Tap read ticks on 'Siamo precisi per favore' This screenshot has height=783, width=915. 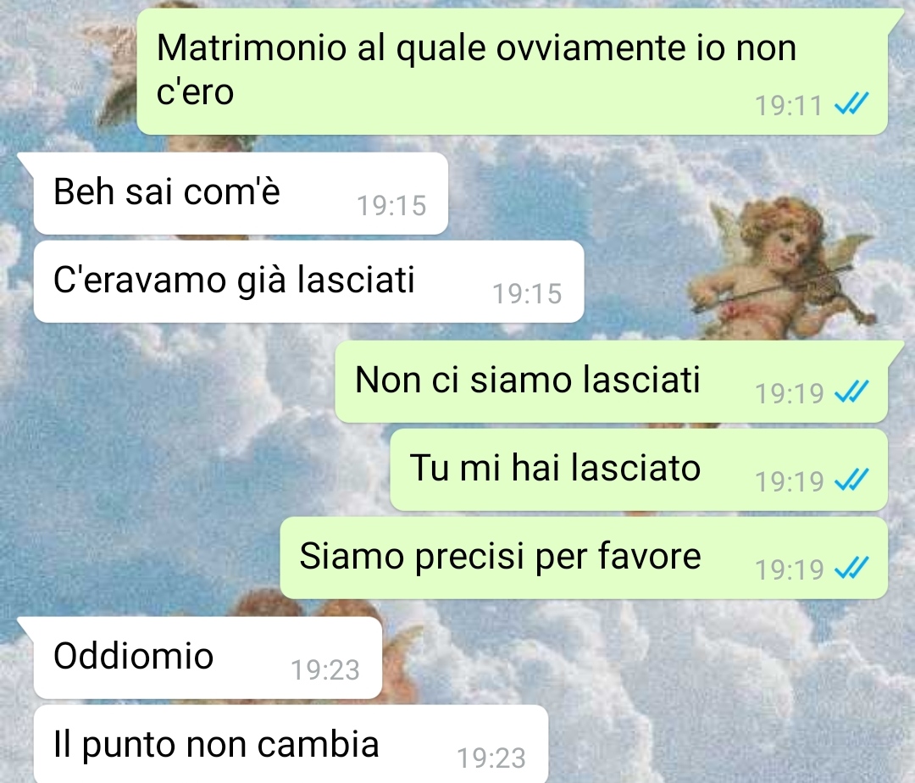click(x=851, y=569)
